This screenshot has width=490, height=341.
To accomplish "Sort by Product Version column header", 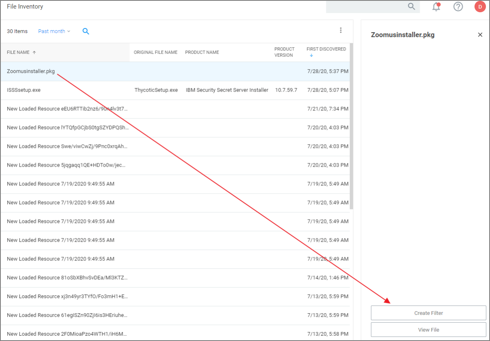I will pos(284,52).
